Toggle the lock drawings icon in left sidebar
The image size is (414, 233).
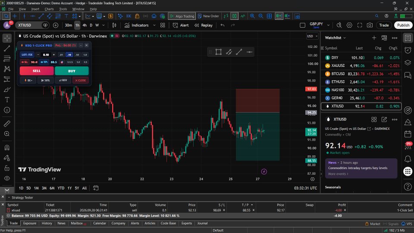7,168
